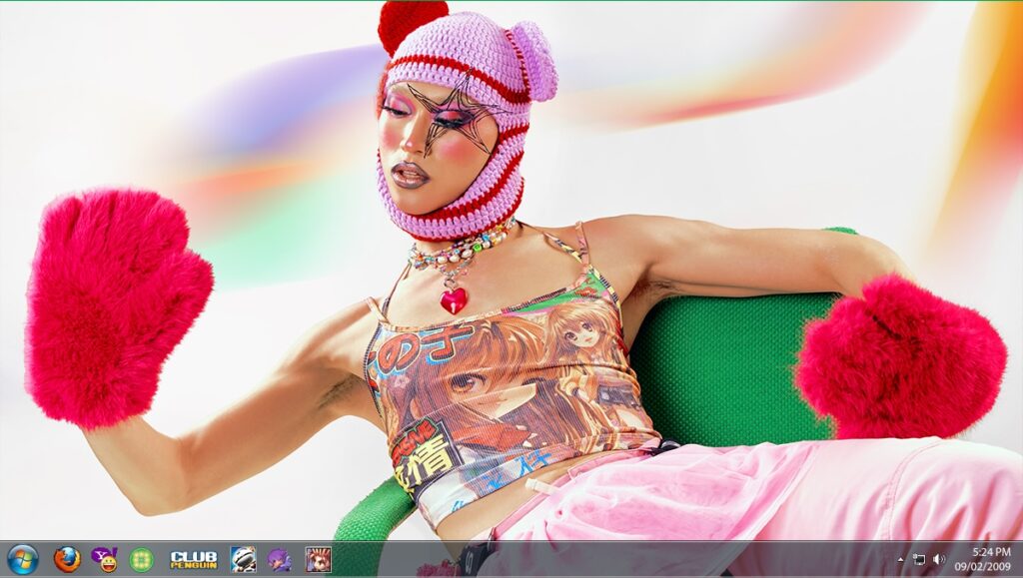Launch Firefox from the taskbar
Viewport: 1023px width, 578px height.
click(67, 559)
